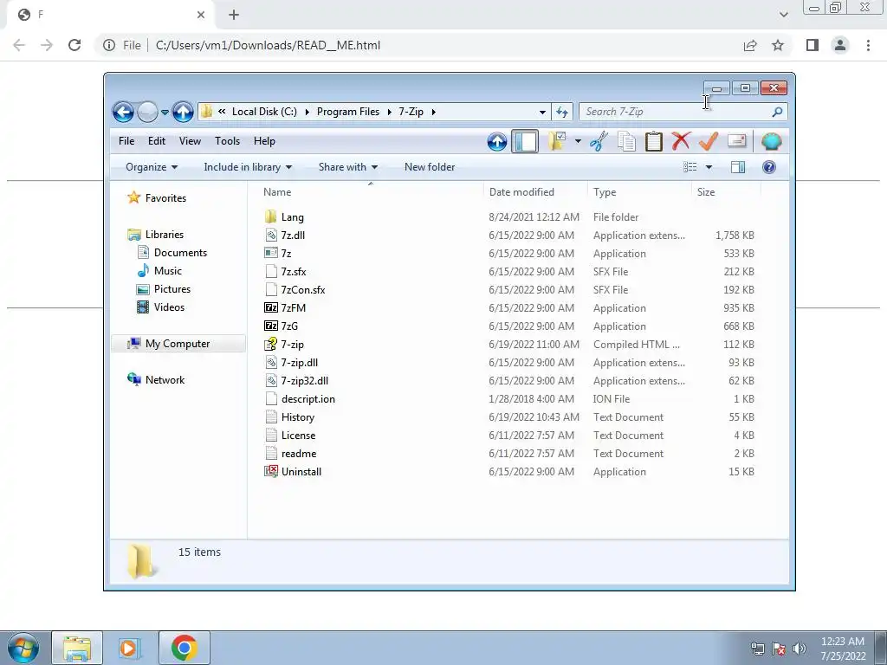The width and height of the screenshot is (887, 665).
Task: Select Documents library
Action: [x=180, y=253]
